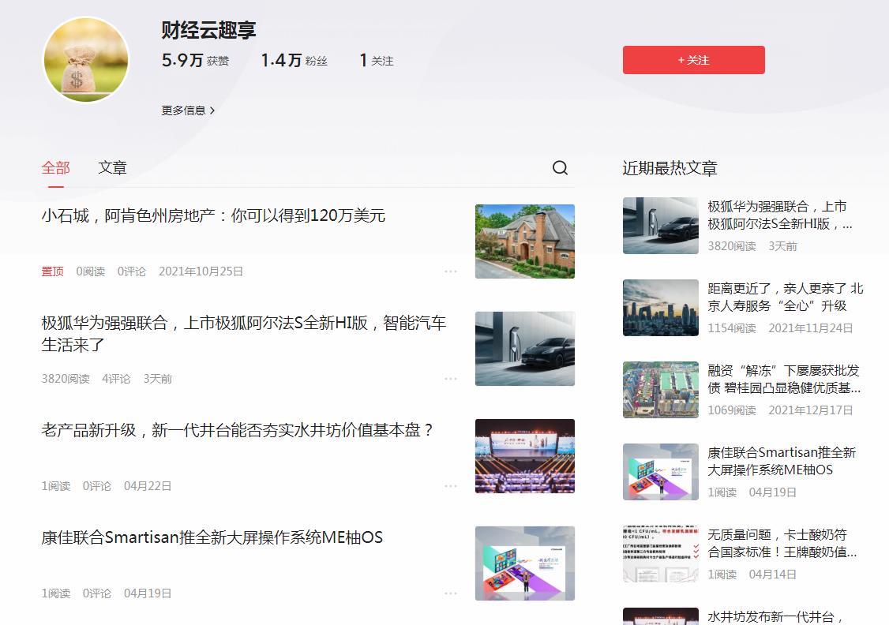Open 康佳联合Smartisan article title in main feed
Viewport: 889px width, 625px height.
[212, 537]
